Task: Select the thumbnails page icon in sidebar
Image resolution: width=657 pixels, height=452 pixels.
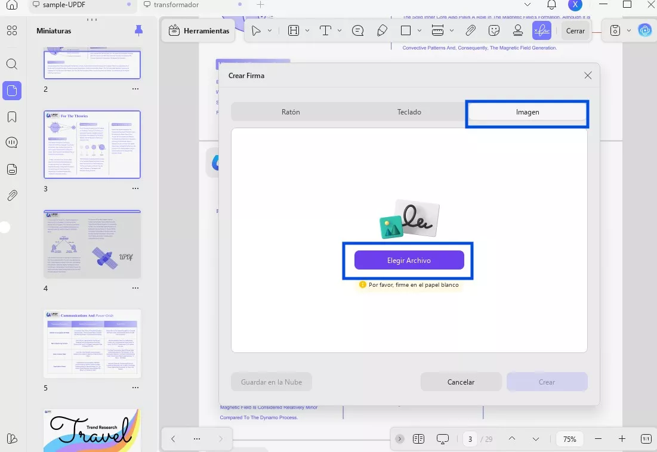Action: (12, 91)
